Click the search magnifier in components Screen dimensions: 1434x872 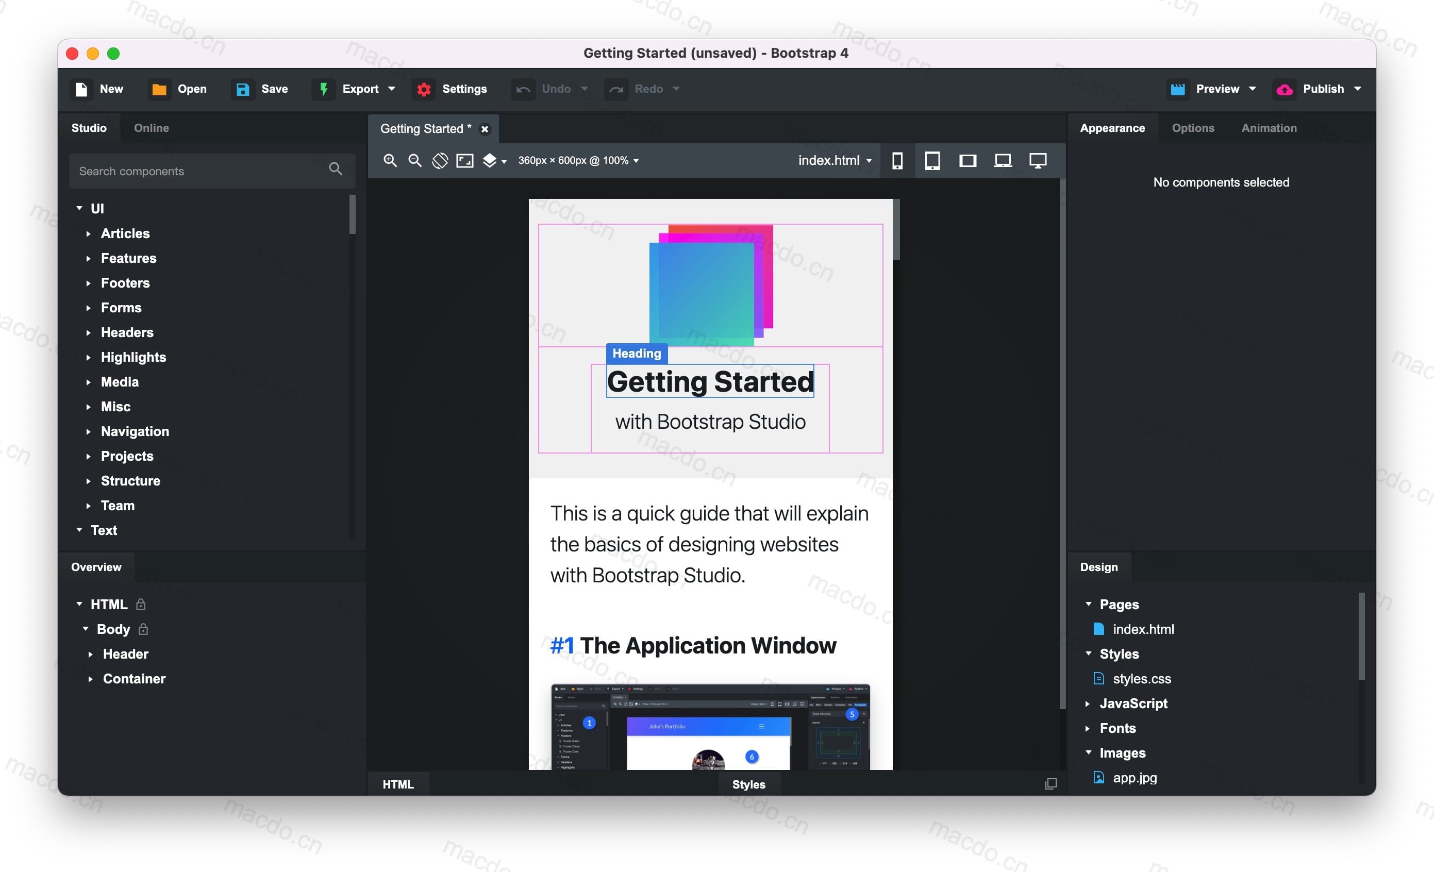(x=335, y=169)
